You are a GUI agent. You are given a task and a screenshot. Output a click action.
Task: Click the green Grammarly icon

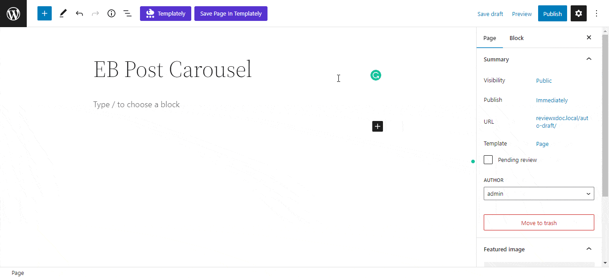(x=376, y=75)
